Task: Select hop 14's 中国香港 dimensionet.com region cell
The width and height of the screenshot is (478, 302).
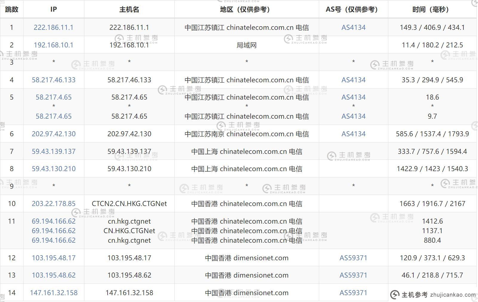Action: pyautogui.click(x=247, y=293)
